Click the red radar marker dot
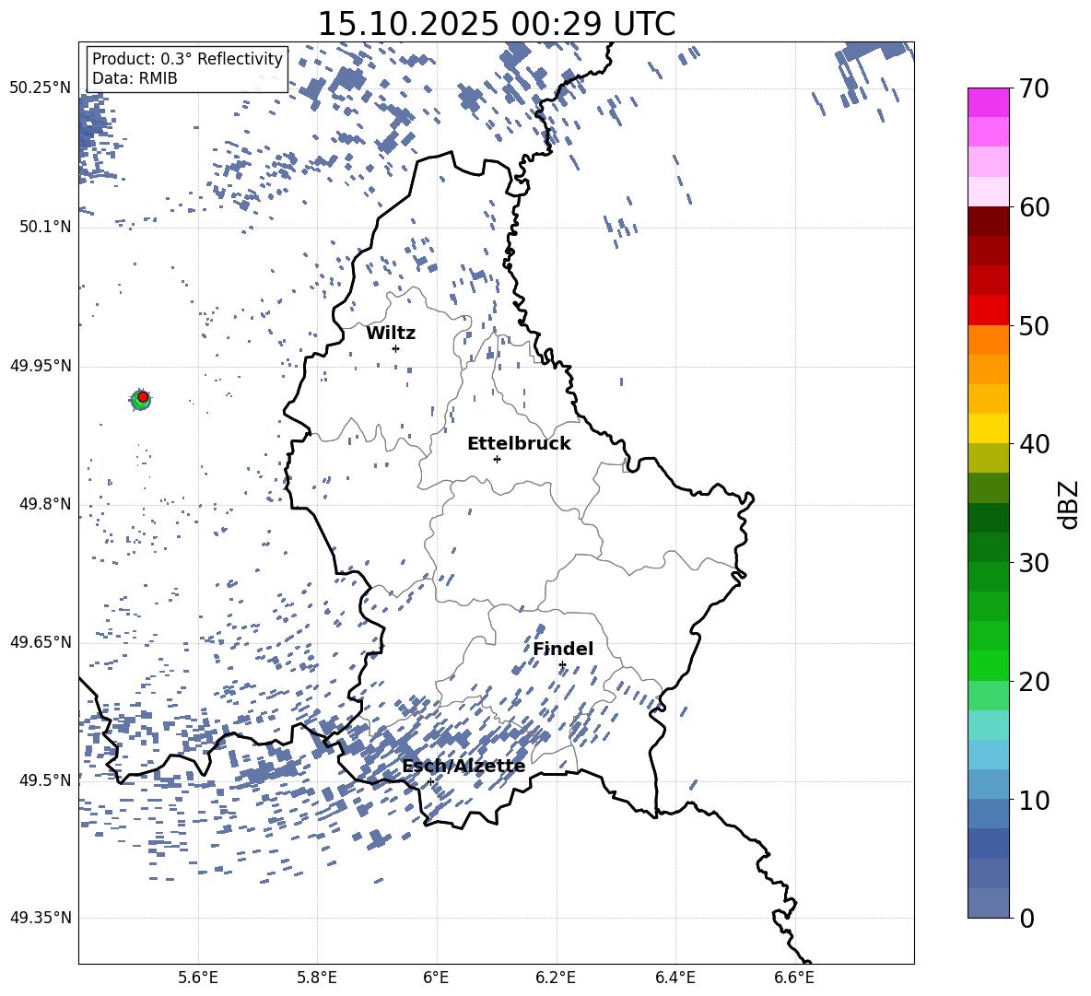Screen dimensions: 1091x996 [x=143, y=396]
